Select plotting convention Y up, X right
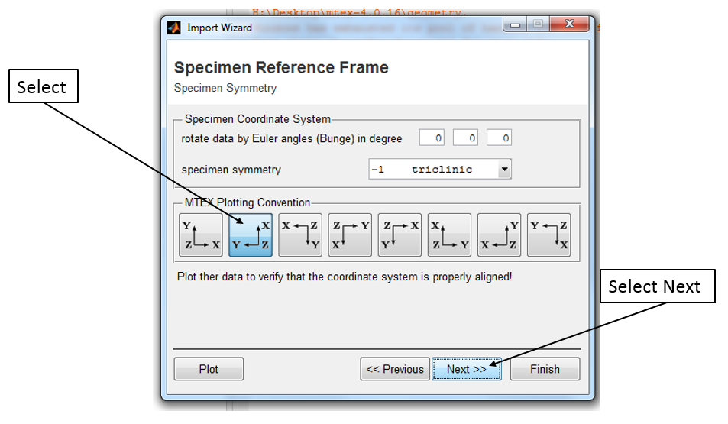The image size is (728, 424). point(201,235)
